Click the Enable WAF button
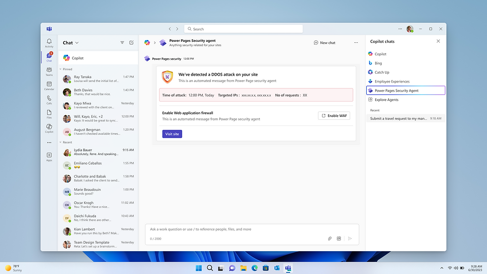This screenshot has height=274, width=487. [x=334, y=115]
